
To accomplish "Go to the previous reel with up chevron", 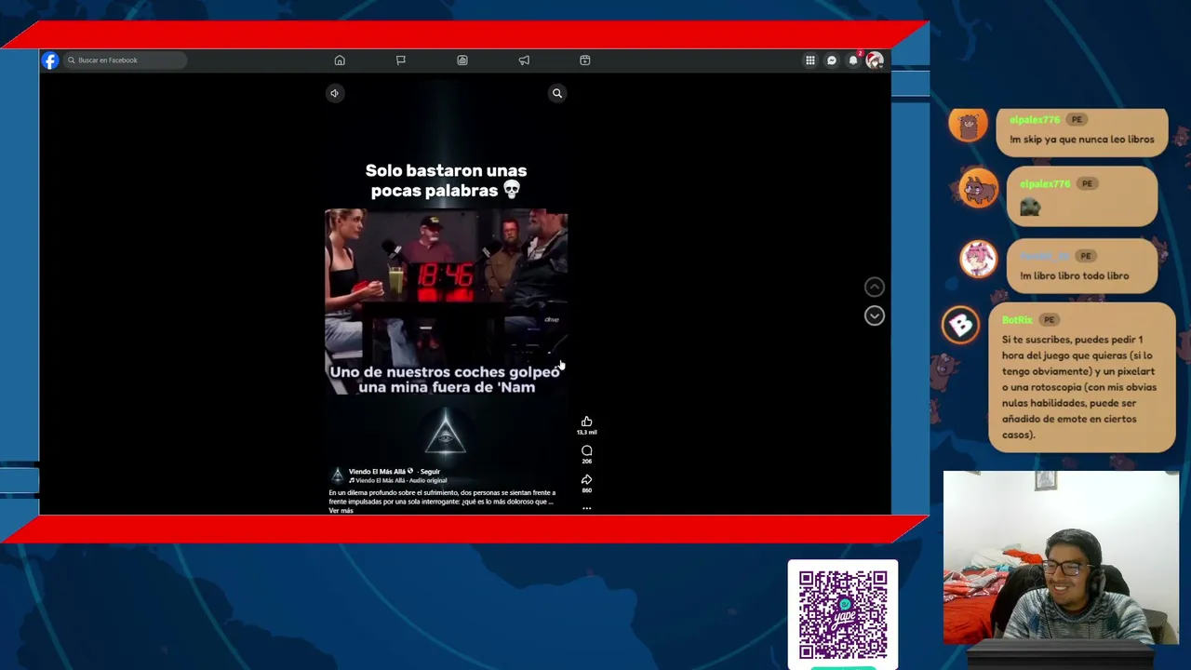I will [874, 287].
